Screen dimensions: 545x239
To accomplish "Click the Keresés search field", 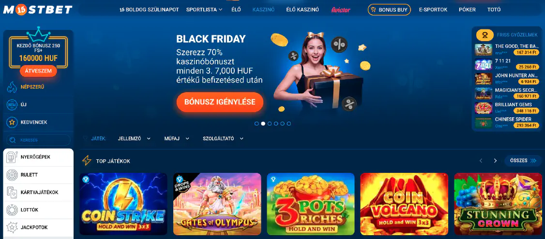I will pos(38,140).
